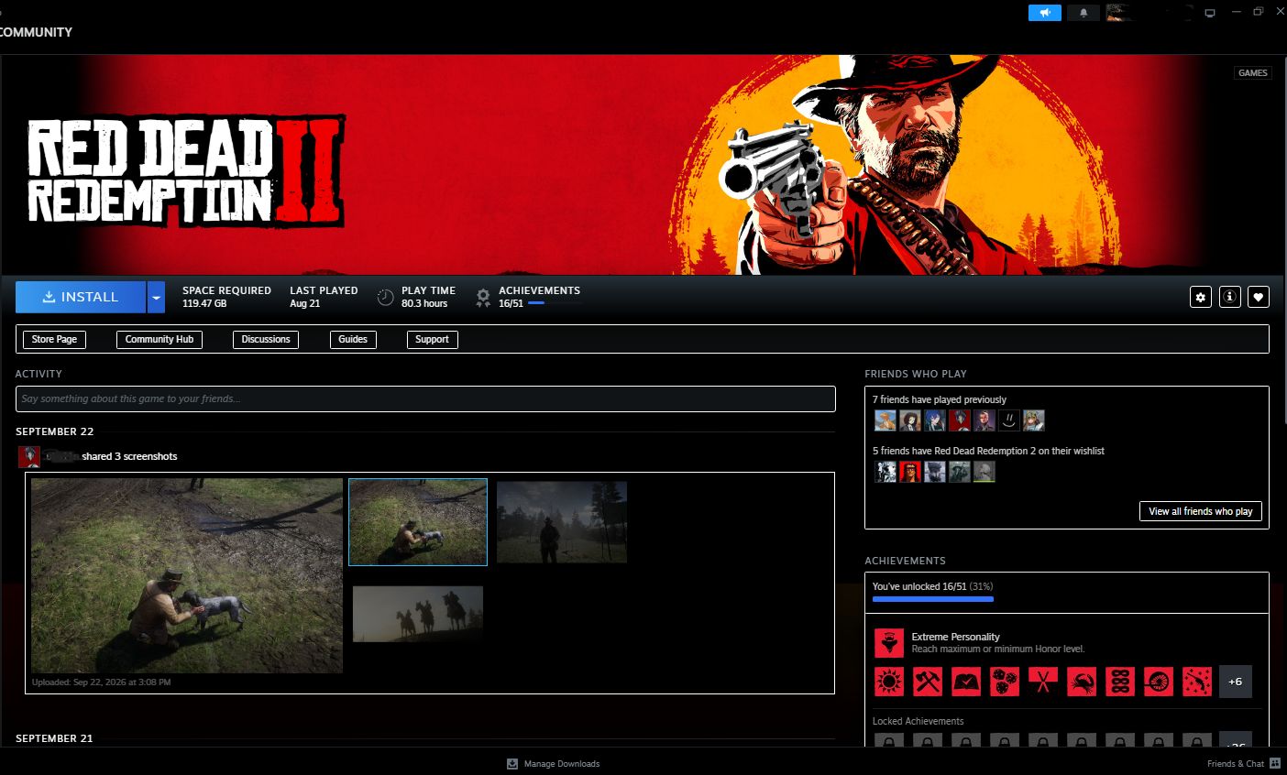Click the FRIENDS WHO PLAY heading
This screenshot has height=775, width=1287.
click(916, 374)
